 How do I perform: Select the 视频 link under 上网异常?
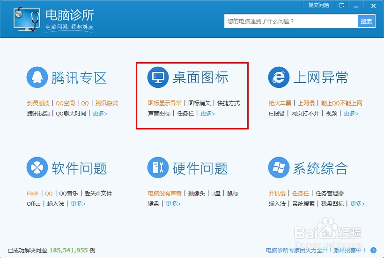pyautogui.click(x=332, y=114)
